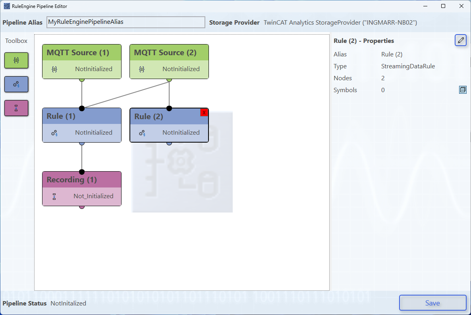Click the Nodes value 2

click(383, 78)
